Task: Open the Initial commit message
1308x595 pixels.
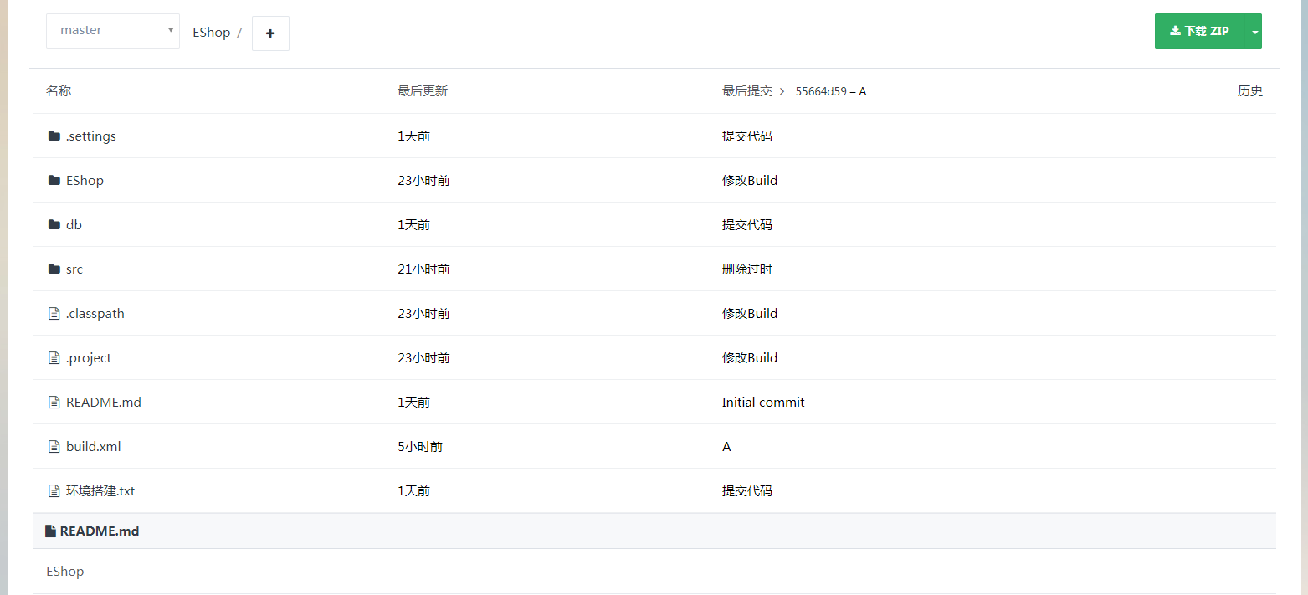Action: point(763,402)
